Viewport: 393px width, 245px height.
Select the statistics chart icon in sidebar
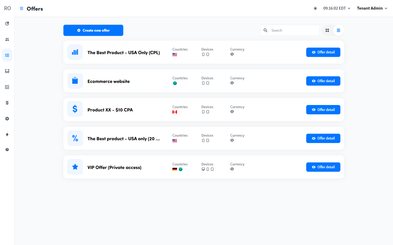pyautogui.click(x=7, y=87)
